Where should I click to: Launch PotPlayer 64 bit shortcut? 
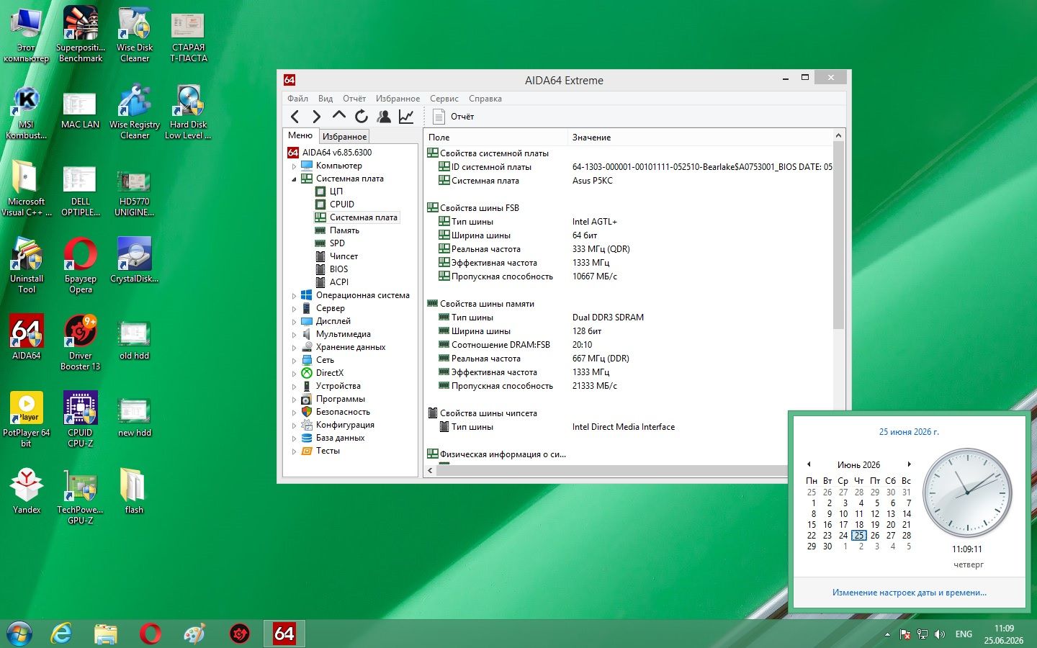(27, 419)
